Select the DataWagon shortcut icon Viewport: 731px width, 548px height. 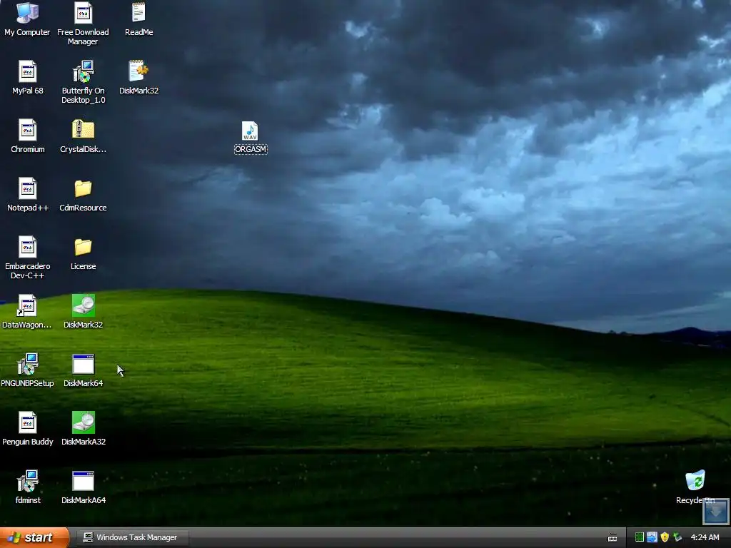(x=27, y=312)
